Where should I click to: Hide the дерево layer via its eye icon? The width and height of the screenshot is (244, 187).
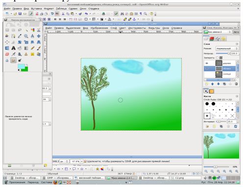207,63
